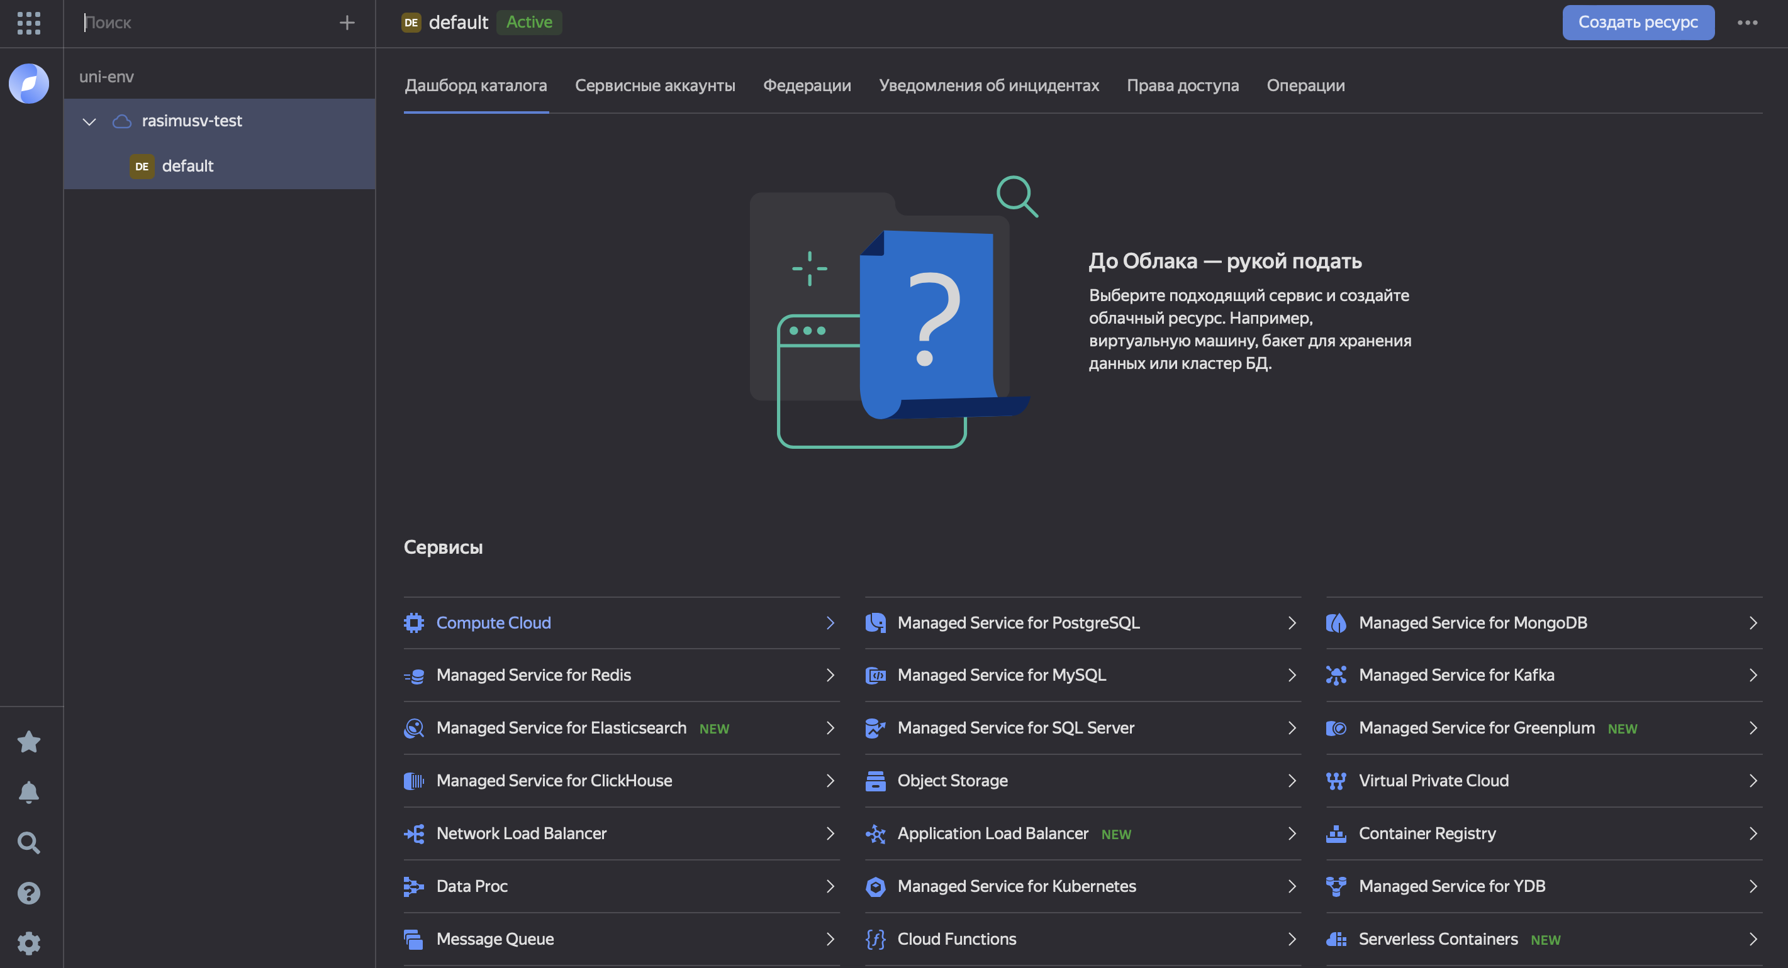Switch to Права доступа tab
The image size is (1788, 968).
tap(1183, 85)
